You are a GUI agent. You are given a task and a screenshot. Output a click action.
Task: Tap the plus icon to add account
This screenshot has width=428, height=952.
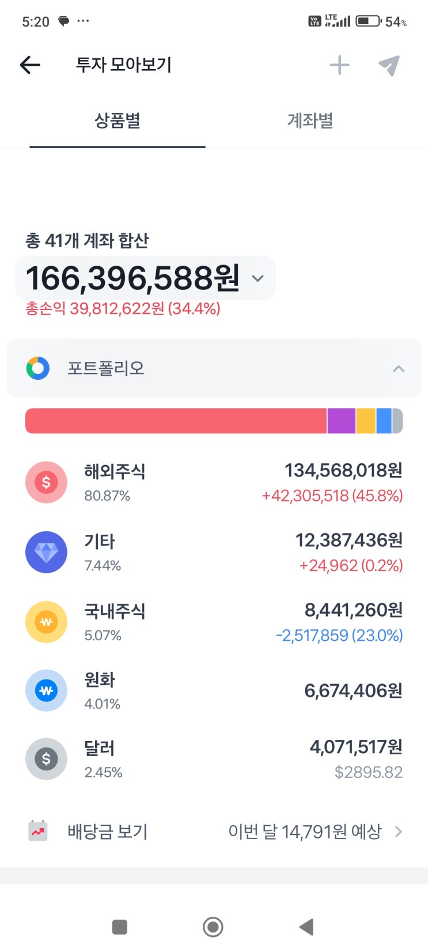click(339, 65)
